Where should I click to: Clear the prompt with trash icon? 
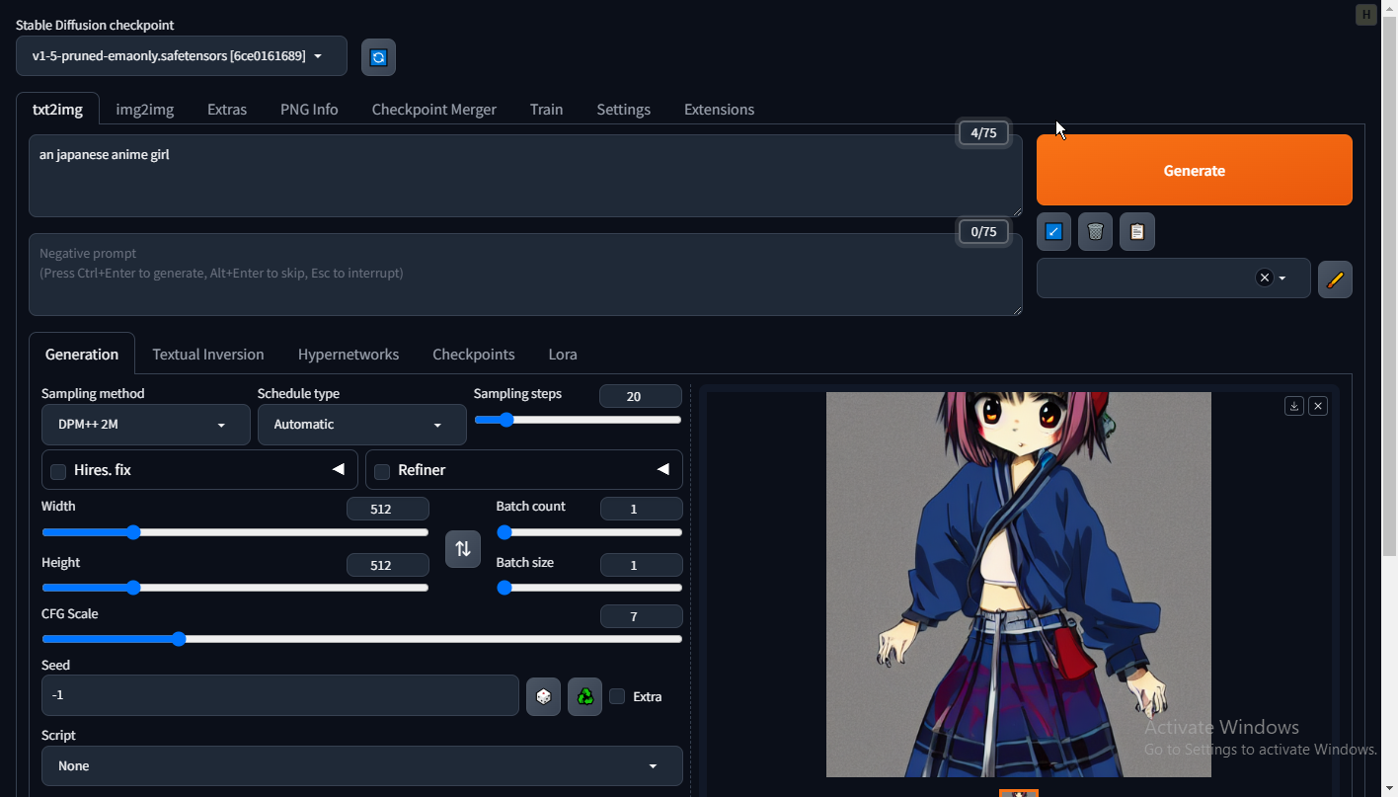(1095, 232)
